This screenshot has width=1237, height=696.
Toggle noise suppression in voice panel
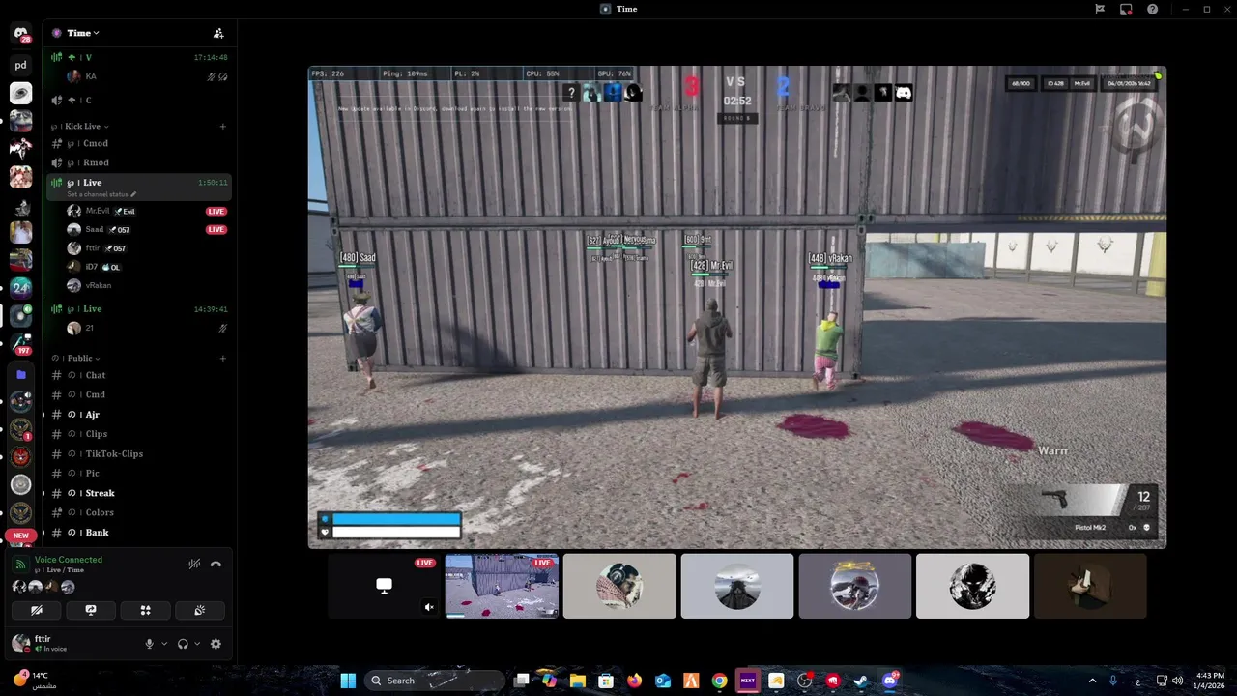point(193,565)
